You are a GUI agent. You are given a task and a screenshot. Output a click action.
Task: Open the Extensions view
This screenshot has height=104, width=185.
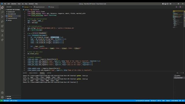(x=2, y=26)
